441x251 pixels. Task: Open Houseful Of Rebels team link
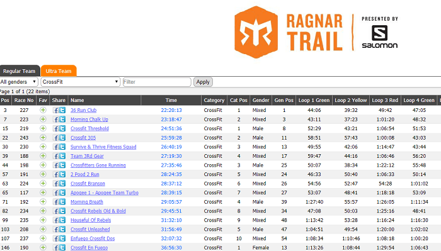[91, 220]
